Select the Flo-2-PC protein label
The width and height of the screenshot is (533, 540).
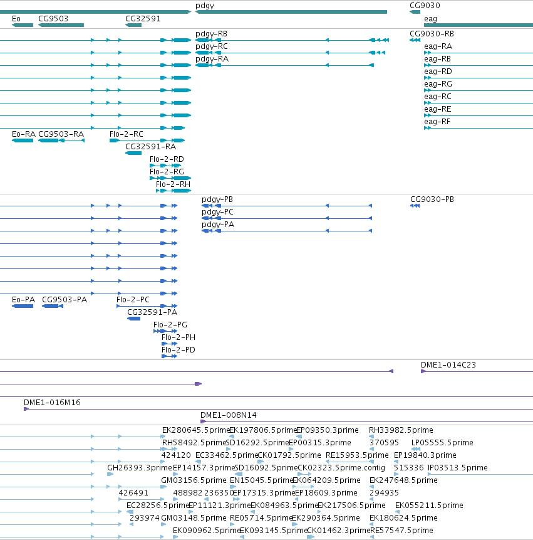133,300
